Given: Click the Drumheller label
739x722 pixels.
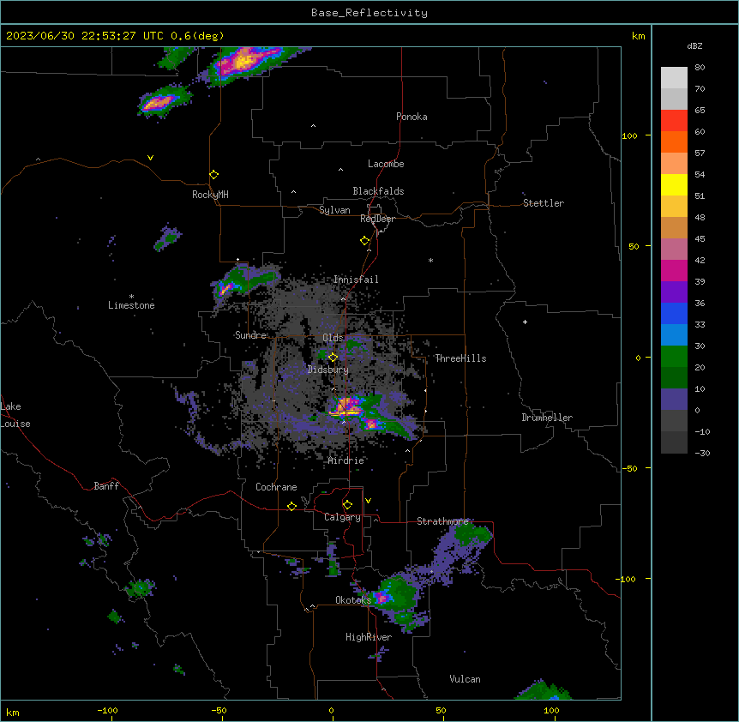Looking at the screenshot, I should 547,418.
